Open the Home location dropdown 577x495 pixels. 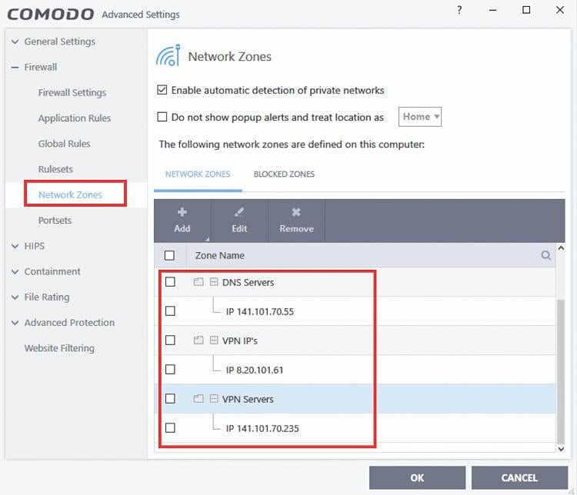click(420, 117)
